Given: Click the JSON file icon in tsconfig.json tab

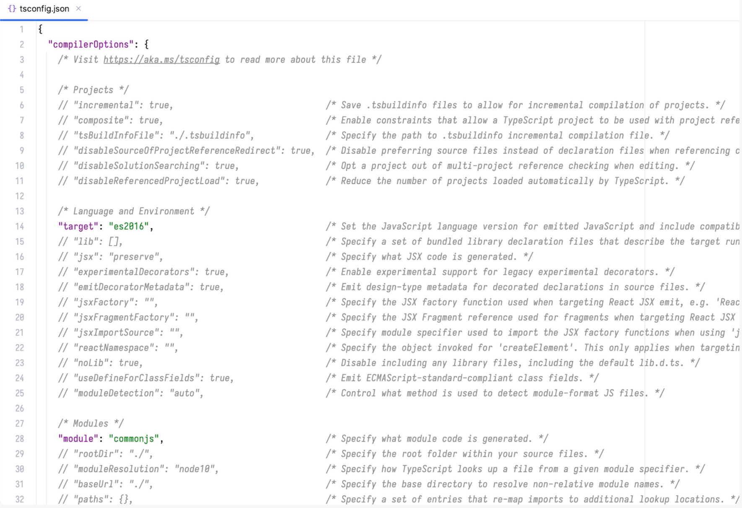Looking at the screenshot, I should 12,9.
